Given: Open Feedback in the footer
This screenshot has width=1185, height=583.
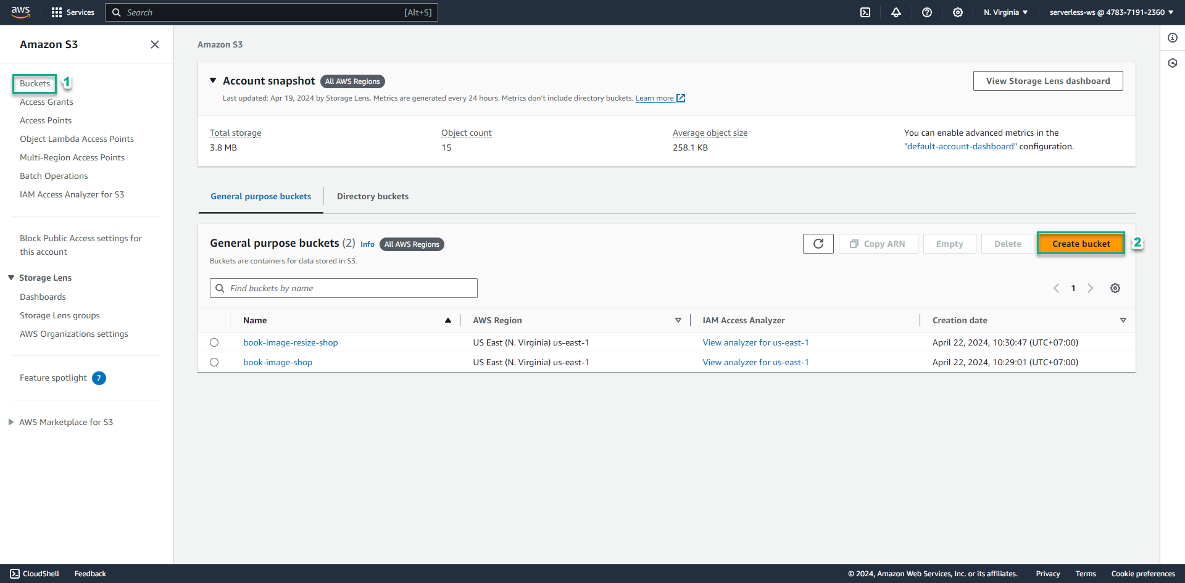Looking at the screenshot, I should (x=90, y=574).
